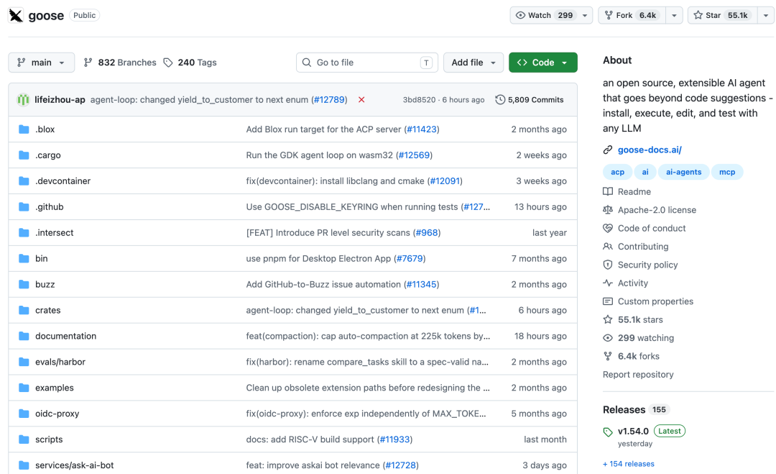
Task: Click the link icon beside goose-docs.ai
Action: point(608,150)
